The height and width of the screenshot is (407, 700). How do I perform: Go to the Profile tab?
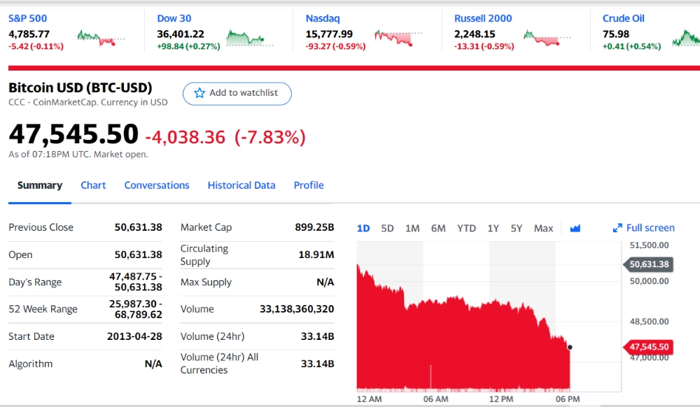pos(309,185)
